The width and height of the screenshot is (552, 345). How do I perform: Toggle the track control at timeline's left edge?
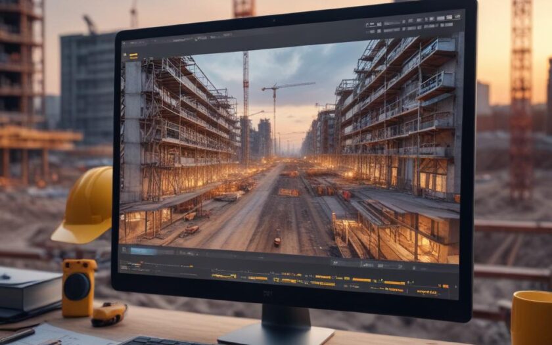124,266
